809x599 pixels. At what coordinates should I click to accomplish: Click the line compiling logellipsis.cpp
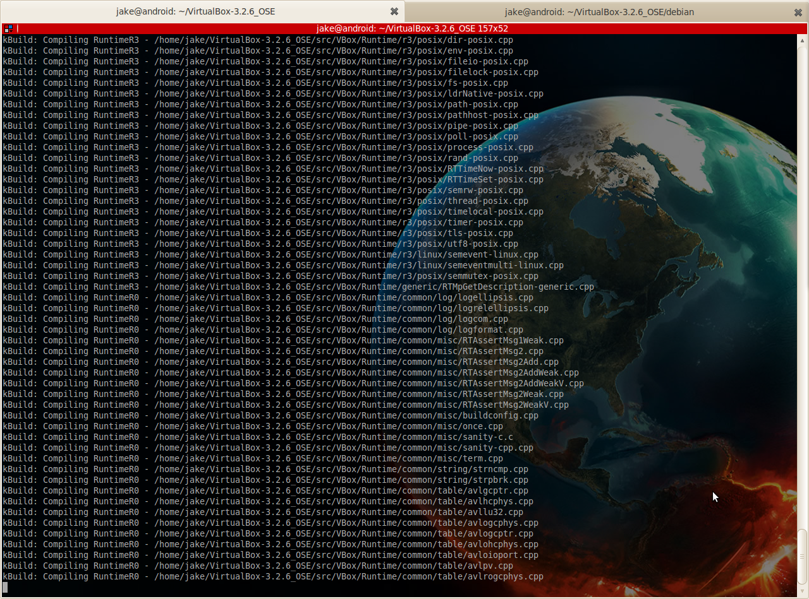[268, 297]
